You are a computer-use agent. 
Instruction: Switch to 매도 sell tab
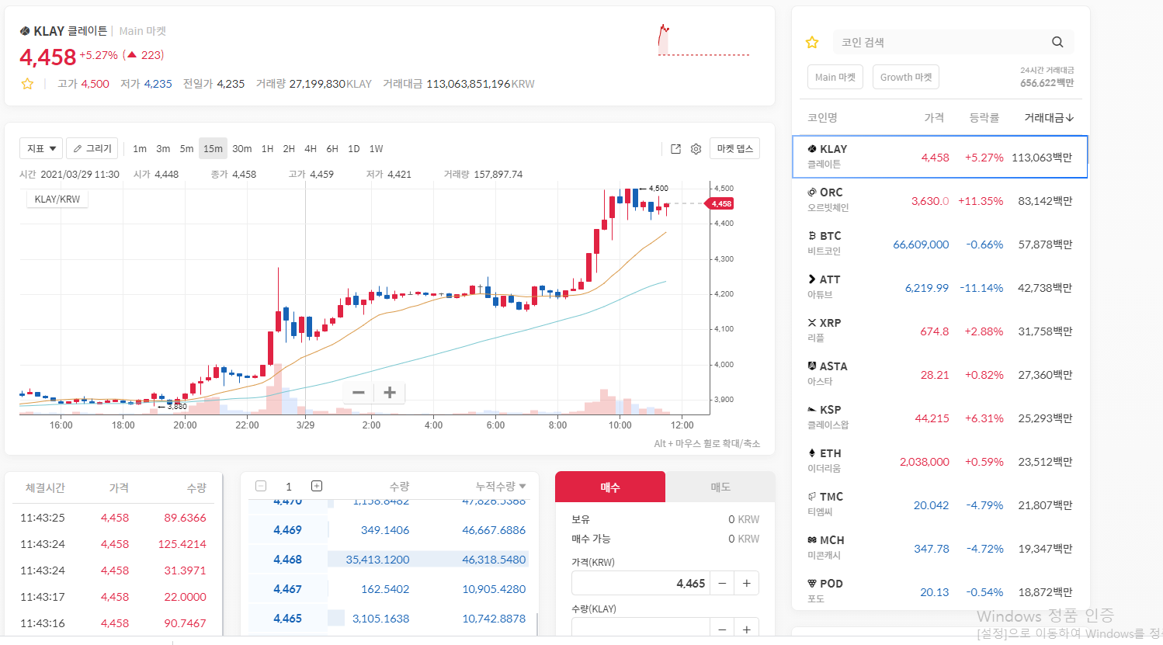click(x=720, y=487)
